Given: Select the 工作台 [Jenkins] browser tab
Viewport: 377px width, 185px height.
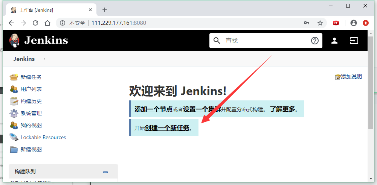Looking at the screenshot, I should 52,10.
